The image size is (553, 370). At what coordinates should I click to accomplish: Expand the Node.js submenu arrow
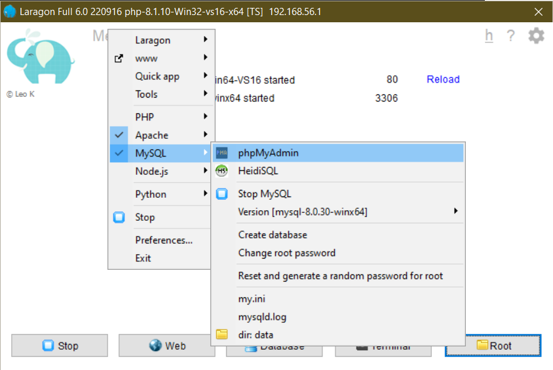[x=205, y=170]
